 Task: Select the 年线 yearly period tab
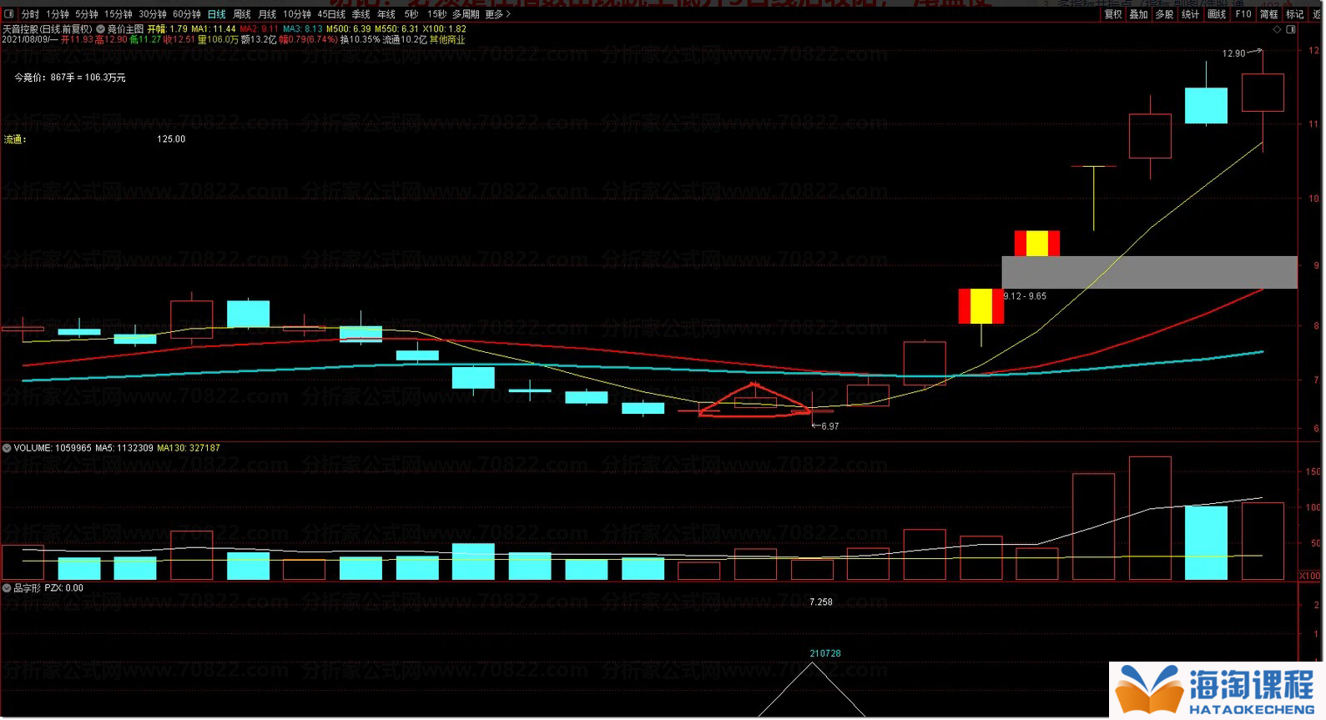(x=386, y=14)
